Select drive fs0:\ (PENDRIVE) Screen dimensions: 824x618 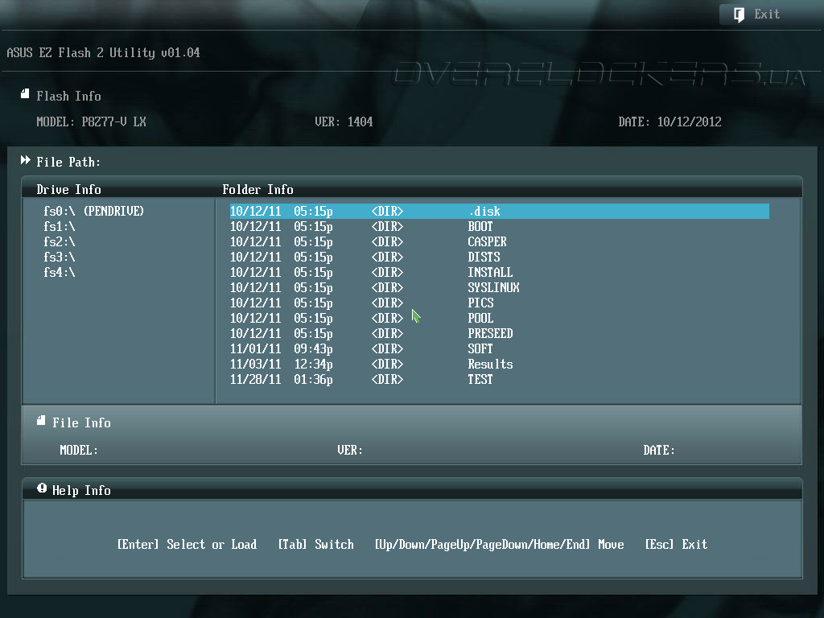tap(93, 212)
